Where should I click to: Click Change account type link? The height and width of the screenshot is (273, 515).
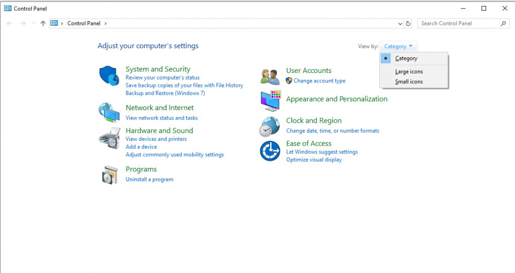tap(319, 81)
